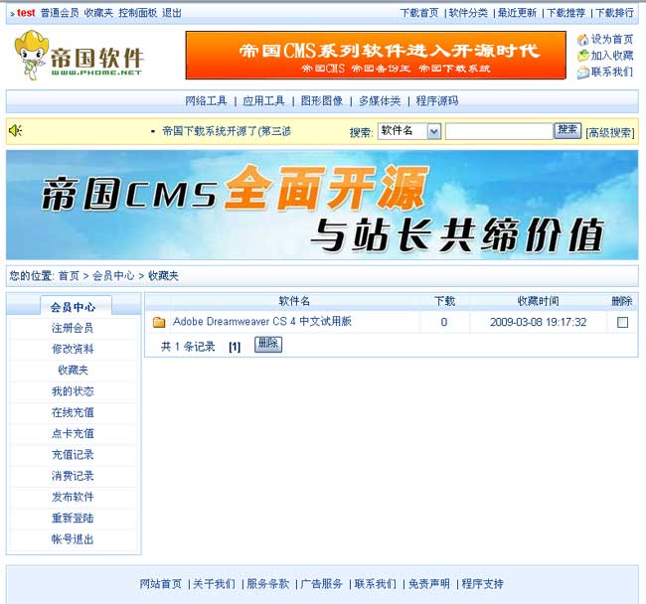Image resolution: width=646 pixels, height=604 pixels.
Task: Open Adobe Dreamweaver CS 4 中文试用版 entry
Action: 261,322
